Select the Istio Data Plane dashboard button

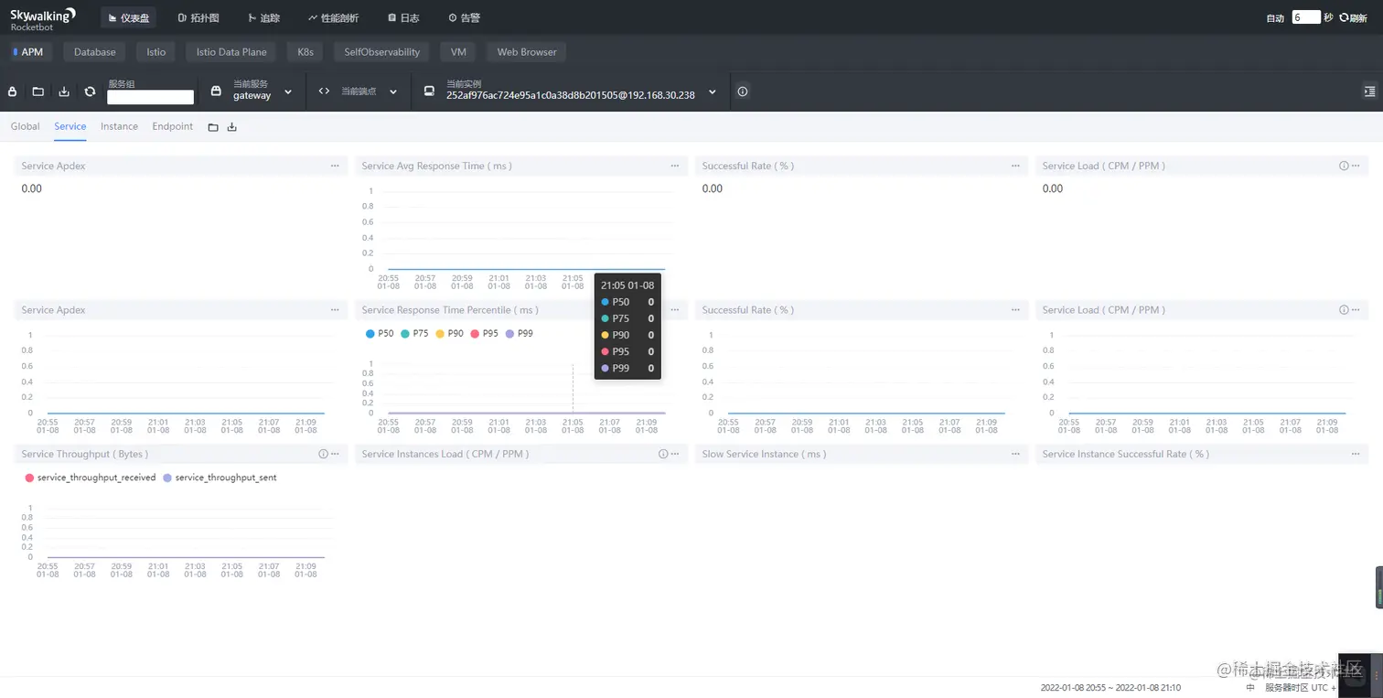tap(231, 52)
